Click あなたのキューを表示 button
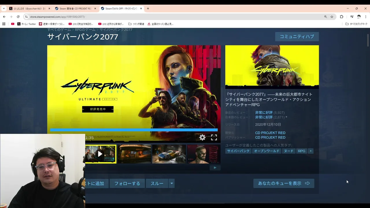 (x=284, y=183)
